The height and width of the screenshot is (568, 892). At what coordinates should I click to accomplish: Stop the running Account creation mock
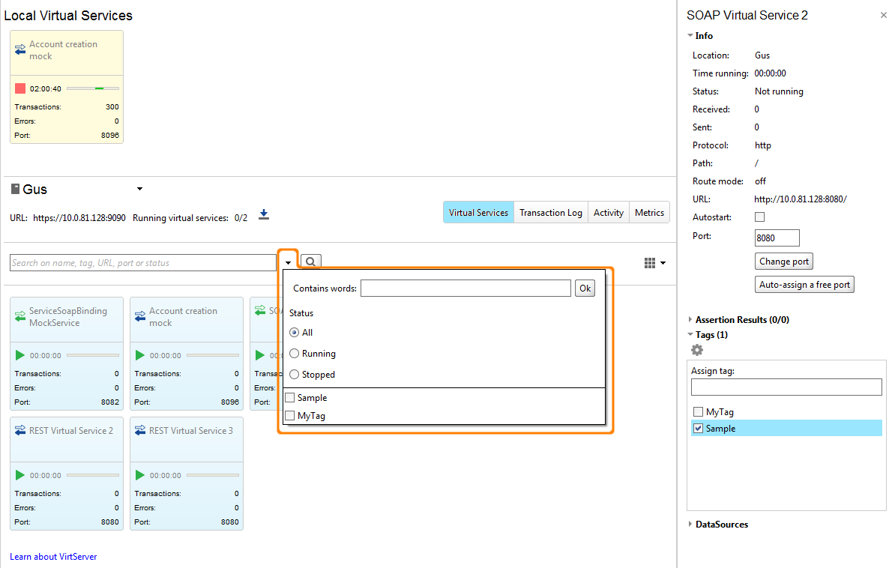pos(19,88)
